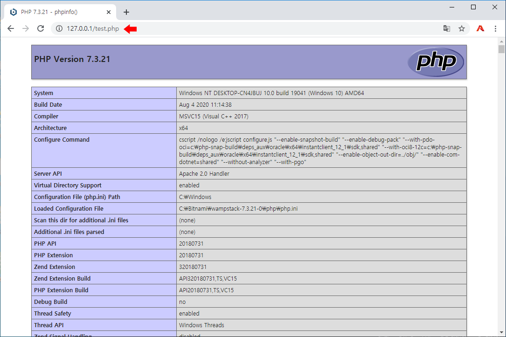Image resolution: width=506 pixels, height=337 pixels.
Task: Click 'Scan this dir for additional .ini files'
Action: click(x=81, y=220)
